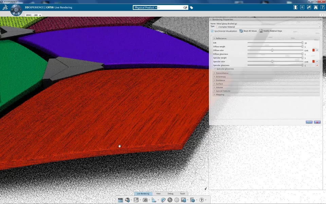The width and height of the screenshot is (326, 204).
Task: Click Modify Material Maps icon
Action: point(261,31)
